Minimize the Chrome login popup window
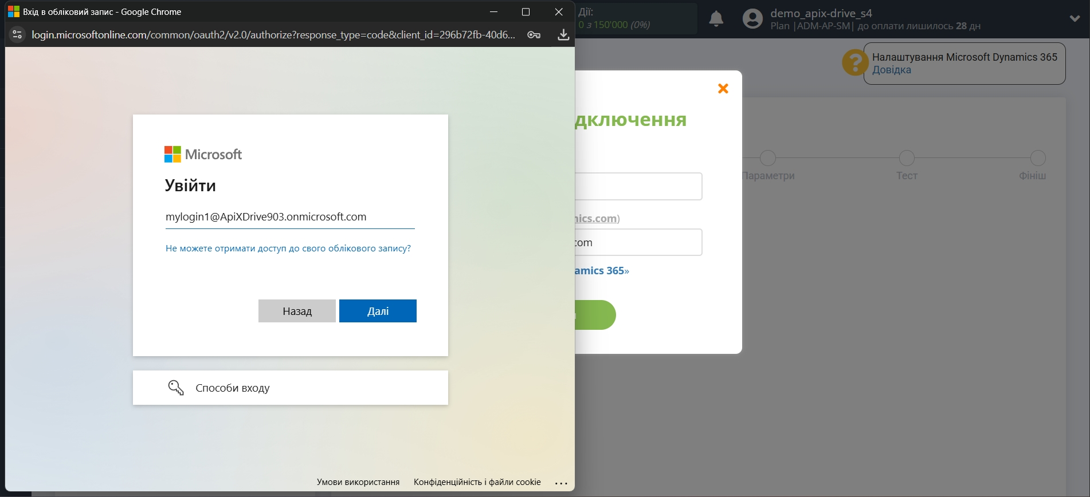This screenshot has height=497, width=1090. (493, 11)
